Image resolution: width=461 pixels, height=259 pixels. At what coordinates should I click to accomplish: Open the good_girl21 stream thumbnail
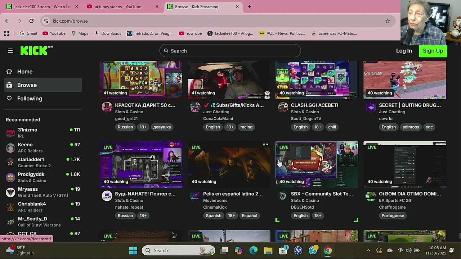tap(141, 79)
